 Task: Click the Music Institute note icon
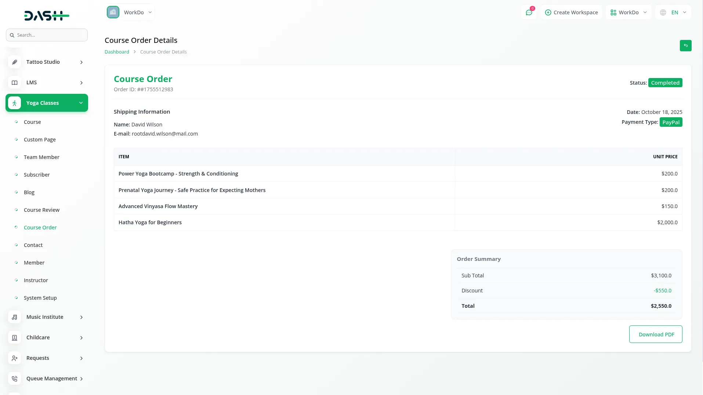pyautogui.click(x=14, y=317)
